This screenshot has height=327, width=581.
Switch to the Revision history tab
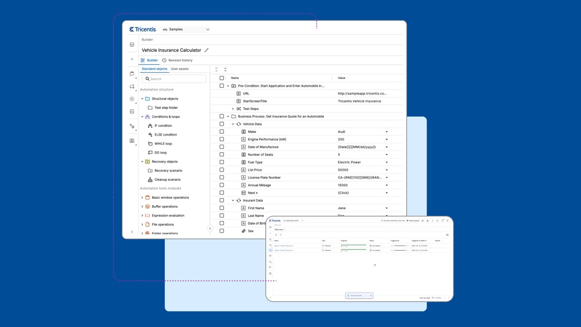[x=177, y=60]
